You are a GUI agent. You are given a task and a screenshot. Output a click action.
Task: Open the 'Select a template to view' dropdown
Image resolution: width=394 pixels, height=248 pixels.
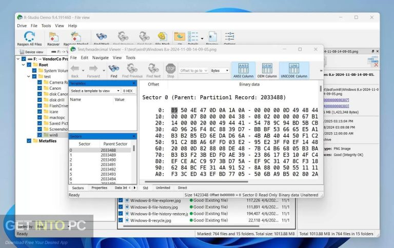pos(94,91)
